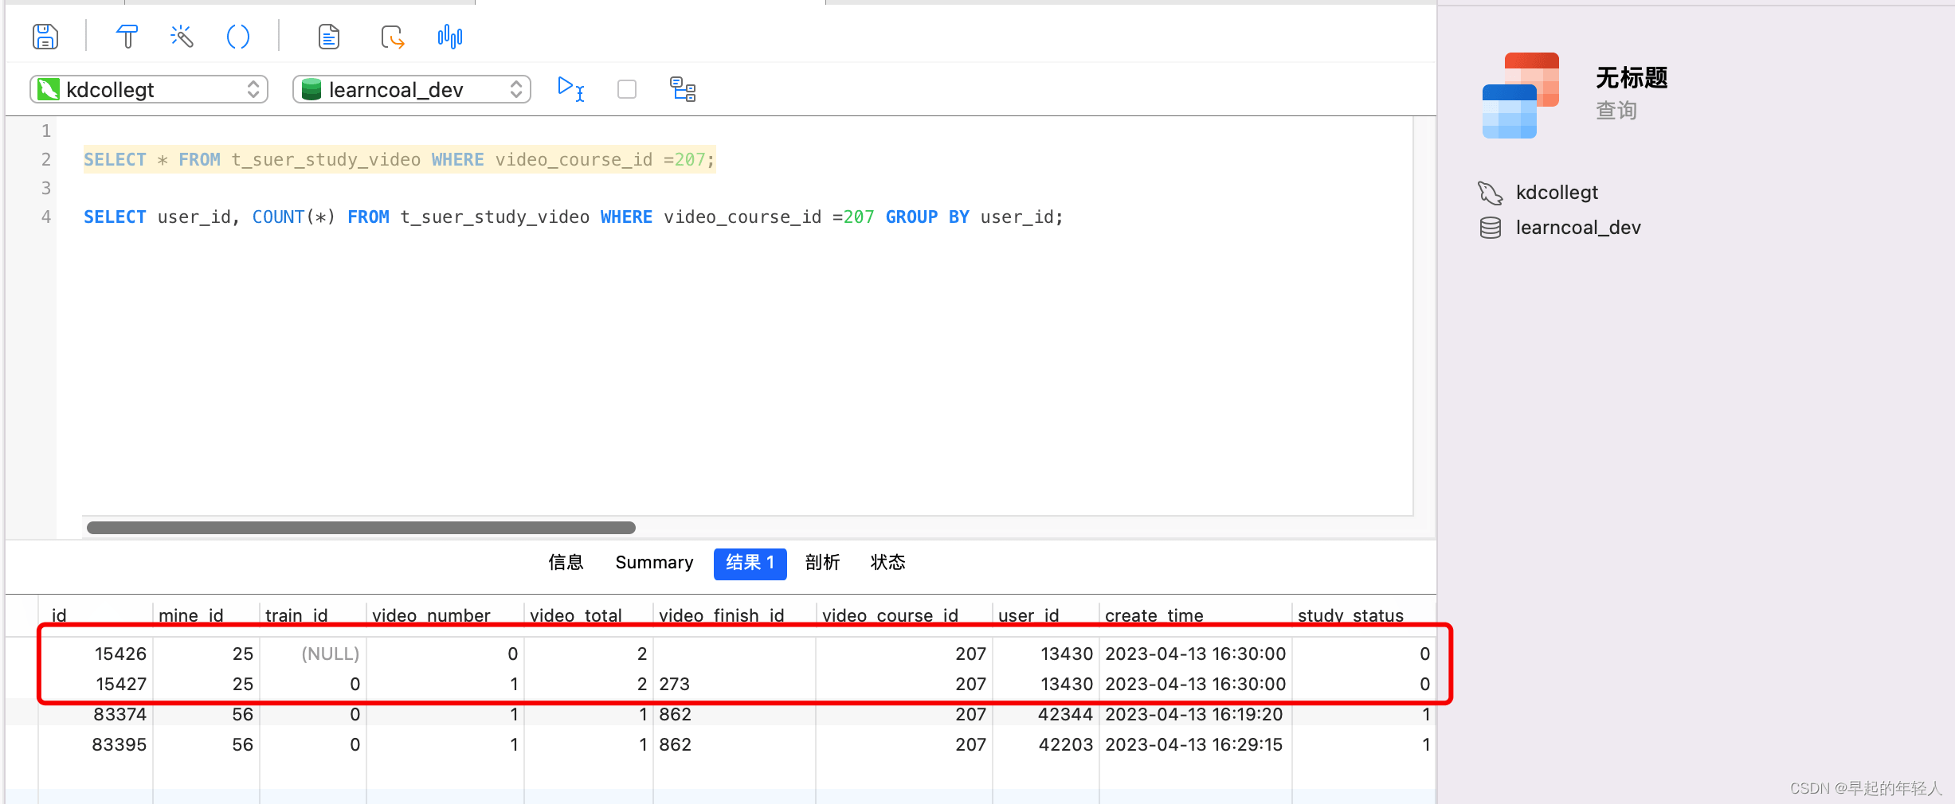Screen dimensions: 1955x804
Task: Click the MySQL dolphin icon beside kdcollegt
Action: [1491, 193]
